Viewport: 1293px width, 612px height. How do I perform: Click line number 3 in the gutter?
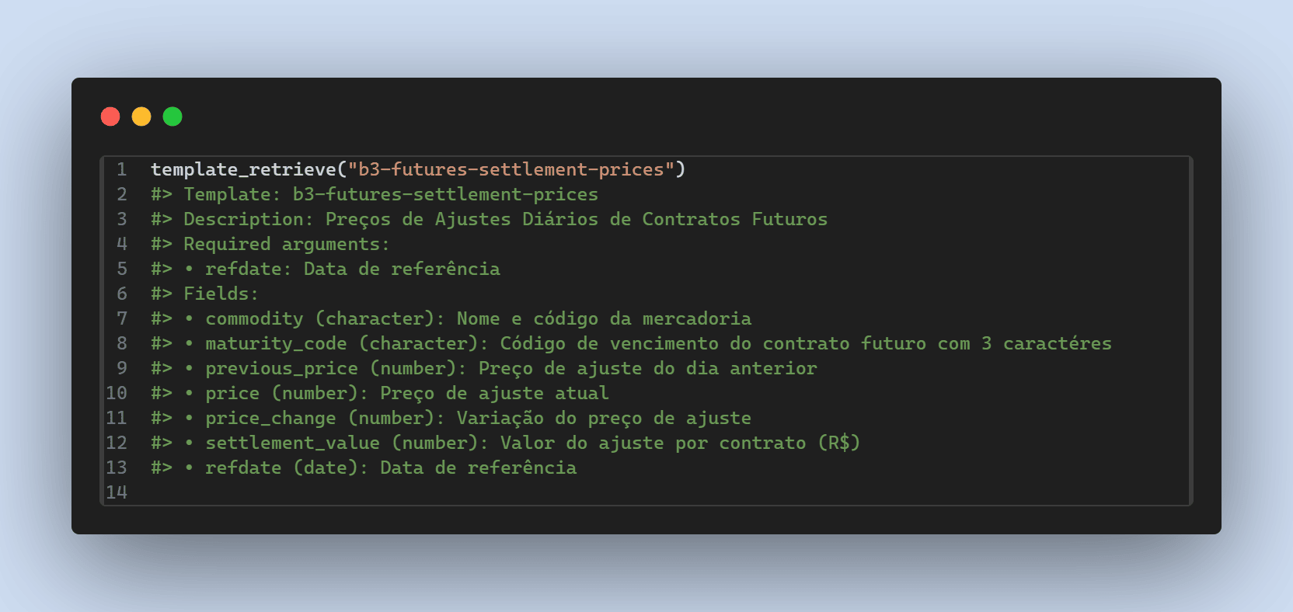coord(122,219)
